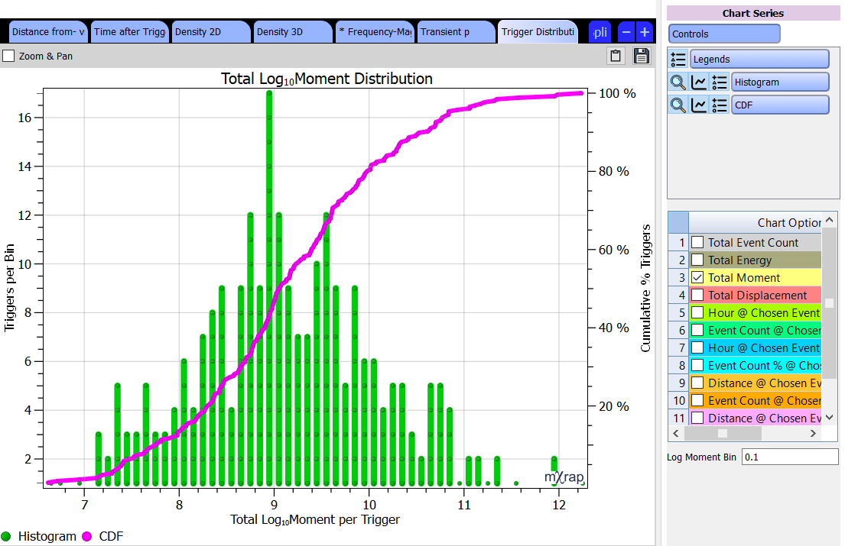Uncheck the Total Moment option
Viewport: 845px width, 546px height.
[x=697, y=278]
